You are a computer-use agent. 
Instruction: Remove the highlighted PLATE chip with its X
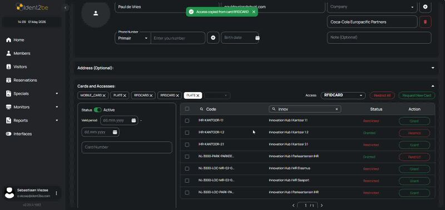(x=198, y=96)
